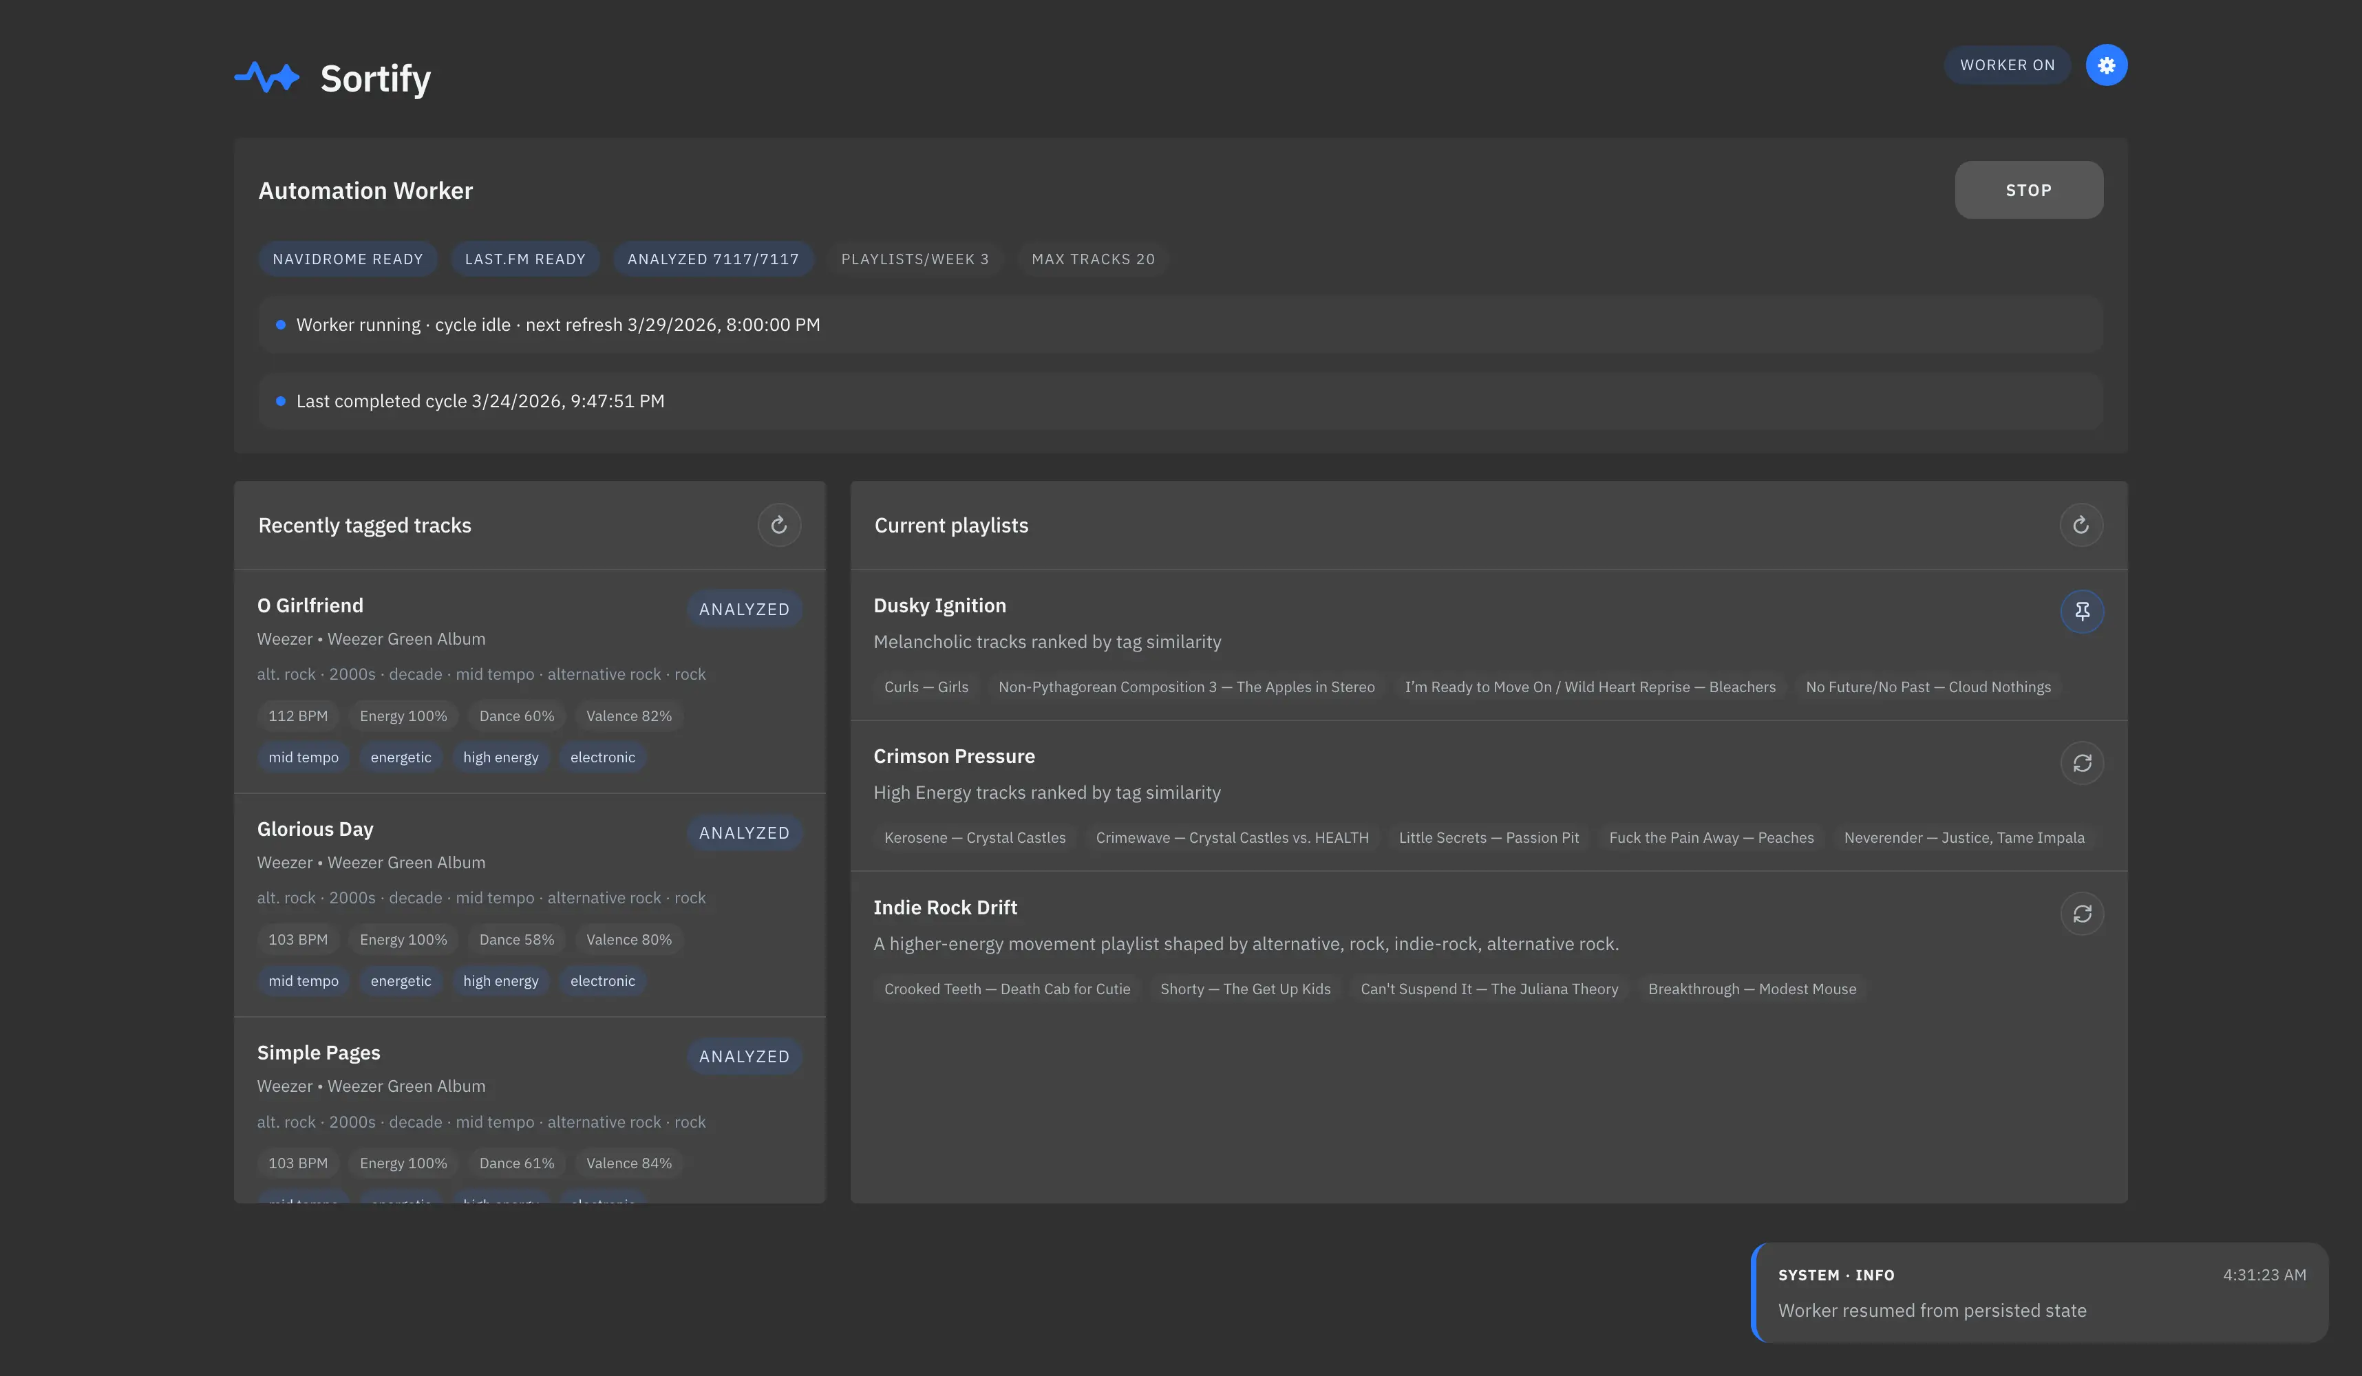The height and width of the screenshot is (1376, 2362).
Task: Click the ANALYZED 7117/7117 badge
Action: pyautogui.click(x=713, y=259)
